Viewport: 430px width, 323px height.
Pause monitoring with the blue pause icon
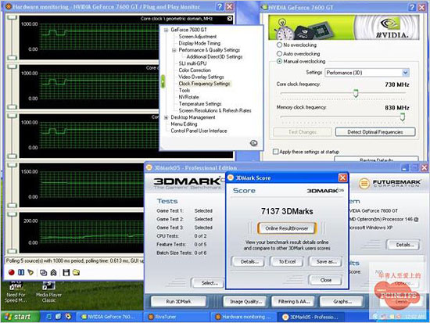21,272
